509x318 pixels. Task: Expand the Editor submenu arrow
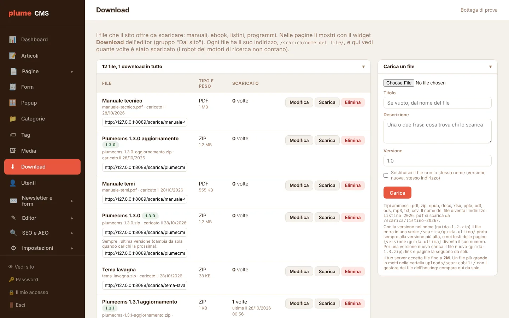point(72,218)
